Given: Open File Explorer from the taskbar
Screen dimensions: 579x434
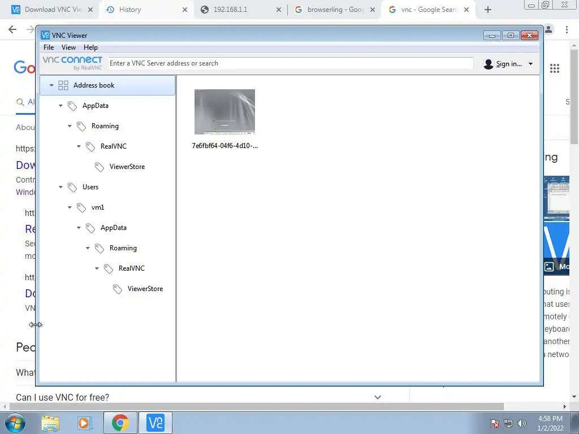Looking at the screenshot, I should (x=50, y=423).
